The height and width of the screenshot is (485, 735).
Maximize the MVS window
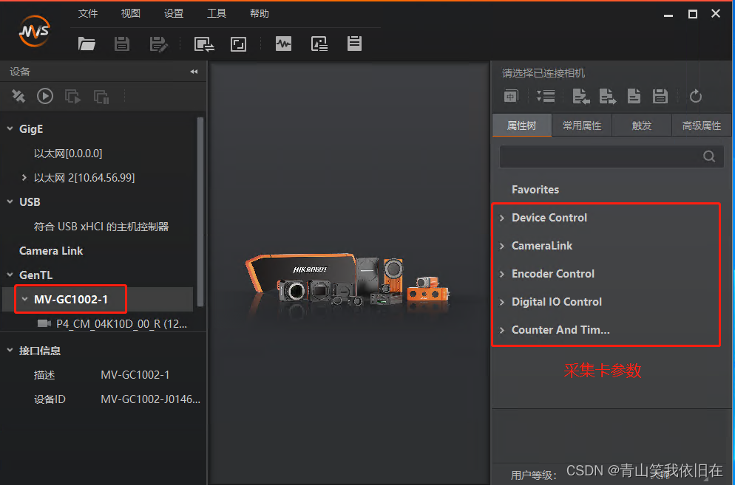point(692,14)
